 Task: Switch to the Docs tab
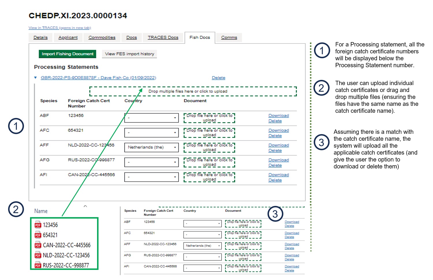pyautogui.click(x=131, y=37)
